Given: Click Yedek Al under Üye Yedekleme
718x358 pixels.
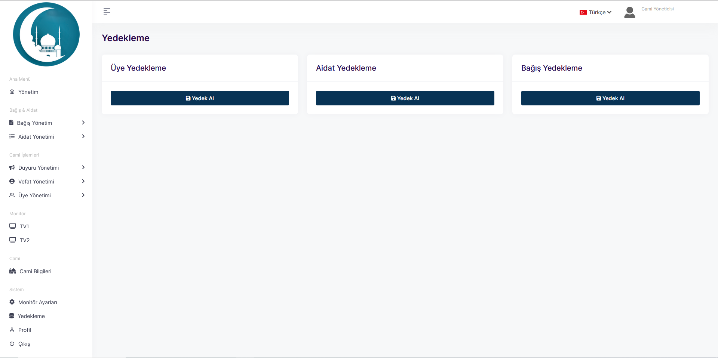Looking at the screenshot, I should pyautogui.click(x=200, y=98).
